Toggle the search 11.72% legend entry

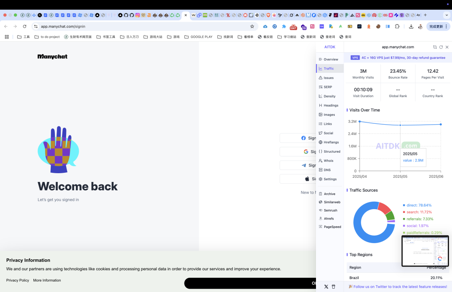417,212
